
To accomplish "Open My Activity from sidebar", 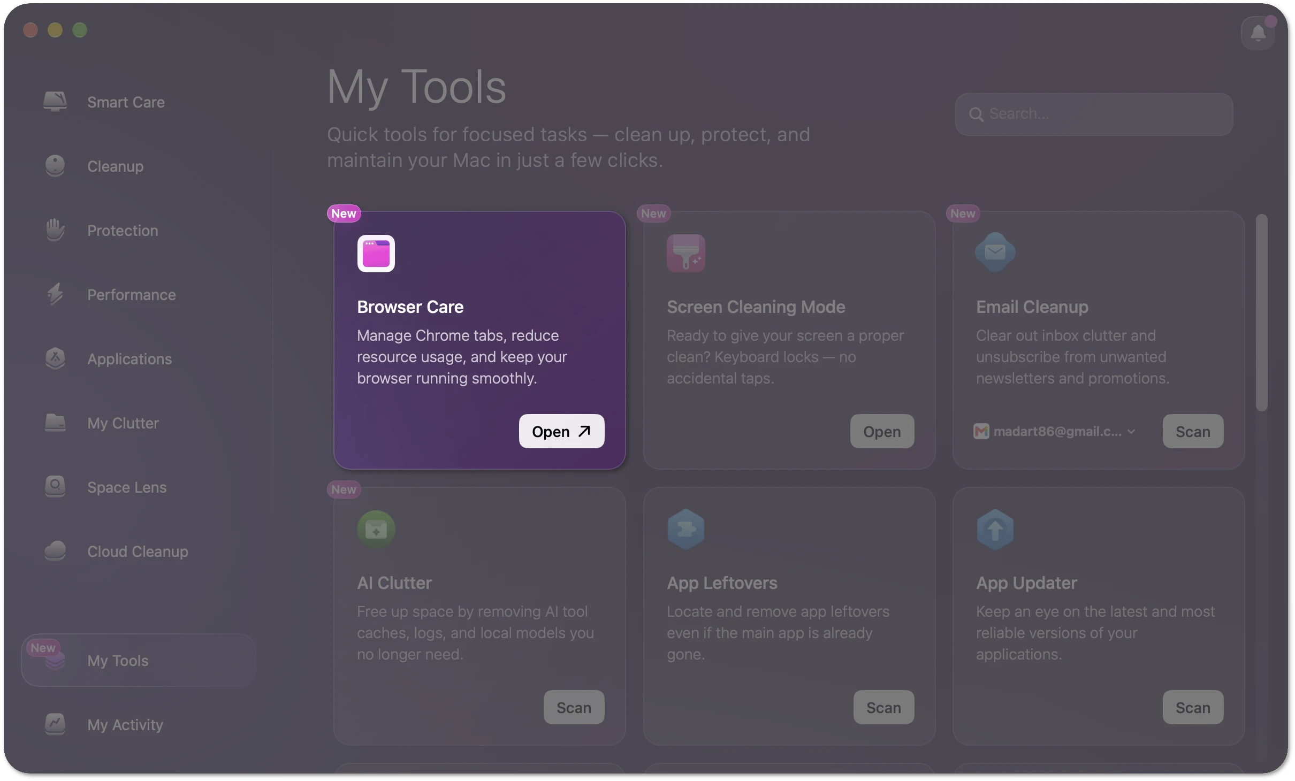I will coord(138,724).
